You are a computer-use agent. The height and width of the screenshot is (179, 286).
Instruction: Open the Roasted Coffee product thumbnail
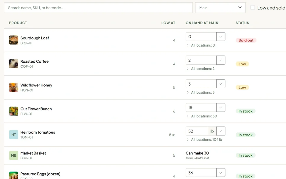14,64
